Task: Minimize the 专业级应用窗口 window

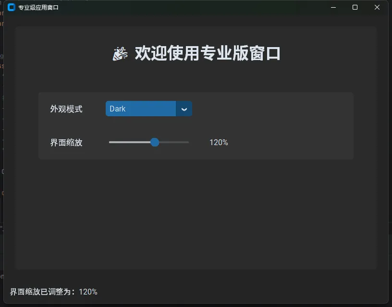Action: (x=333, y=7)
